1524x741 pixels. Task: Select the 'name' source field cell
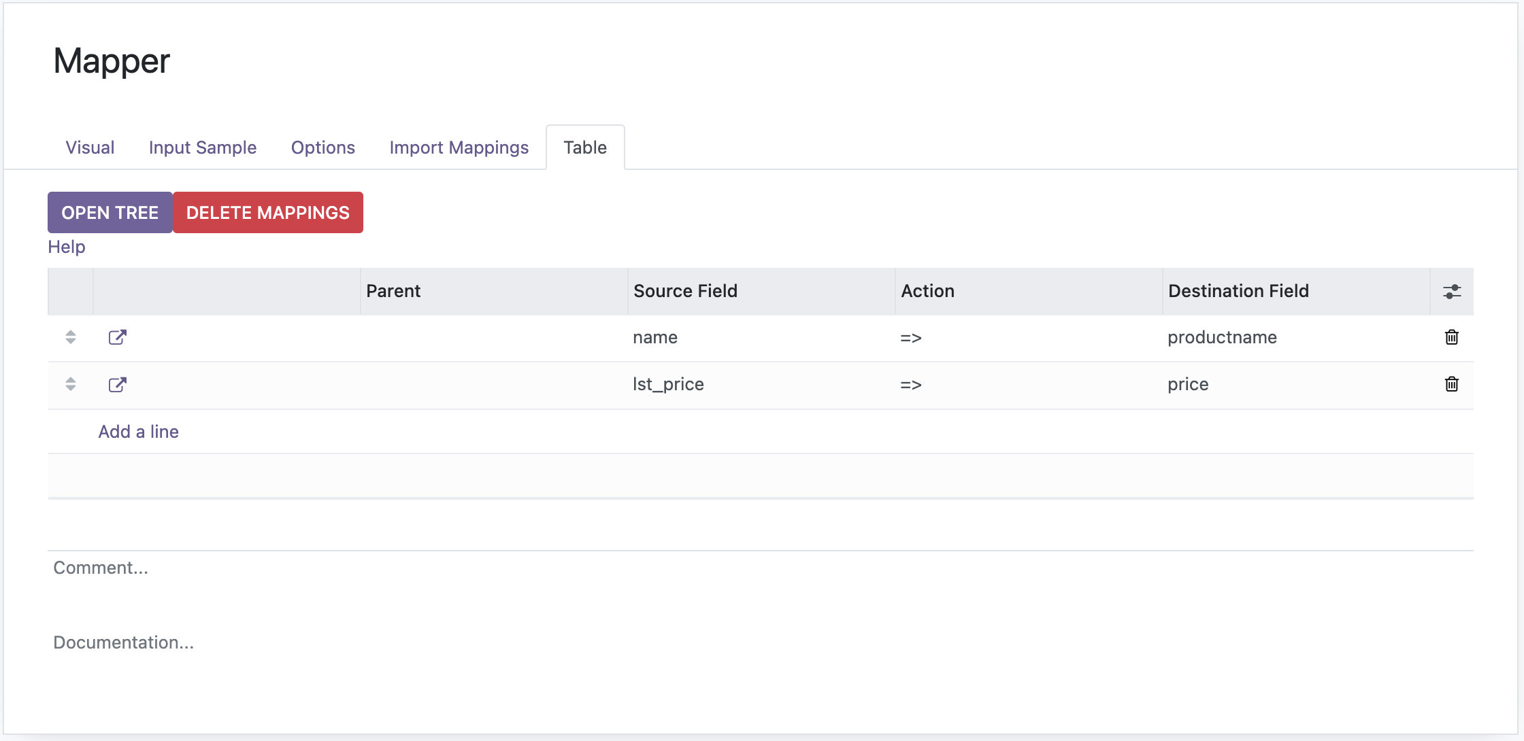pos(761,337)
